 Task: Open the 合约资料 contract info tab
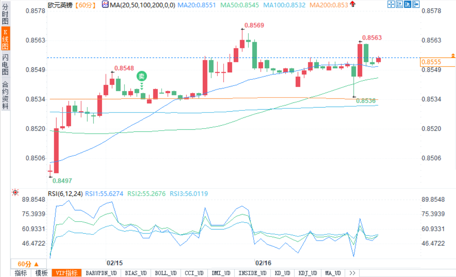coord(5,95)
